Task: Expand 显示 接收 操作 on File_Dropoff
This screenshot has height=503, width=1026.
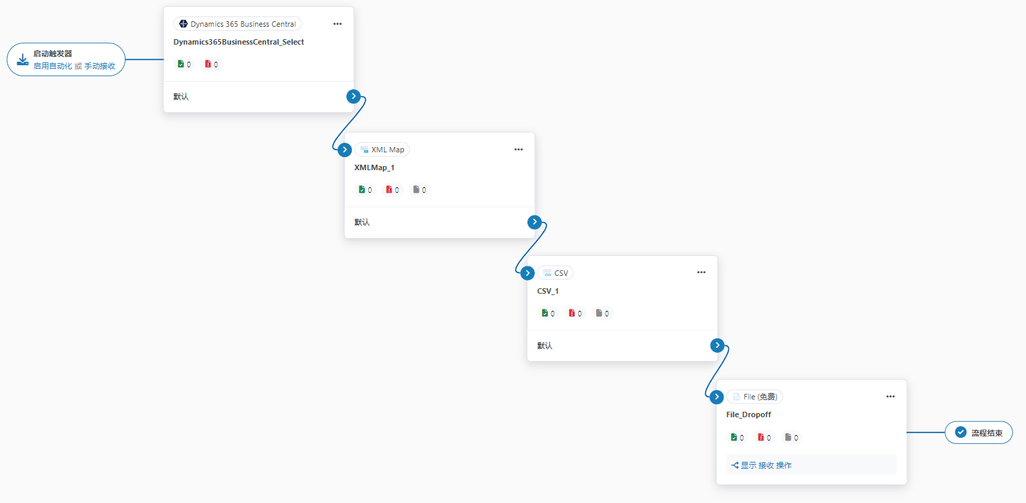Action: click(761, 465)
